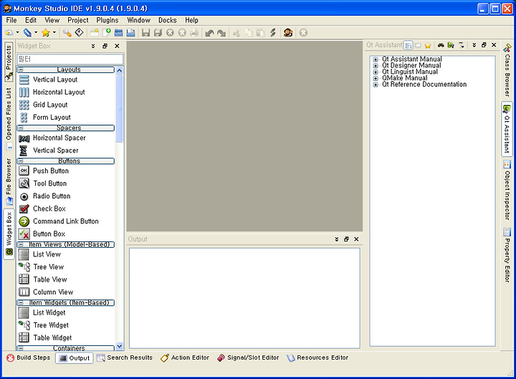Open the Signal/Slot Editor tab
Viewport: 516px width, 379px height.
point(248,358)
